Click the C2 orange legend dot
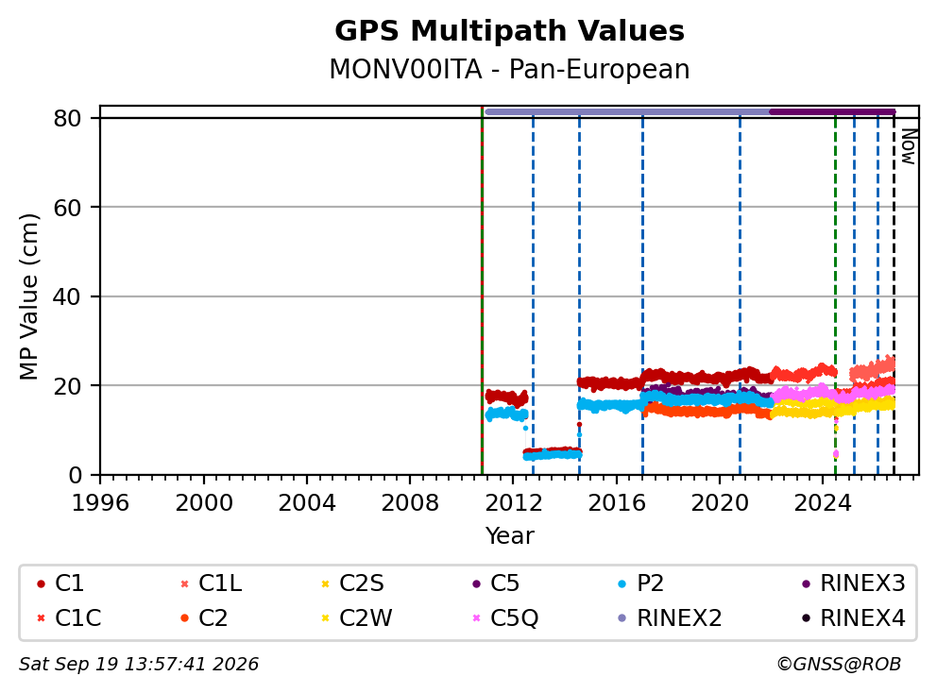The height and width of the screenshot is (693, 937). point(184,617)
